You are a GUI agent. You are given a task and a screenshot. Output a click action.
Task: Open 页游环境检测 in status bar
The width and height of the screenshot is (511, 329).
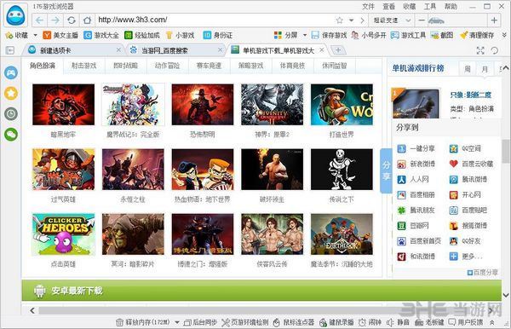click(244, 322)
